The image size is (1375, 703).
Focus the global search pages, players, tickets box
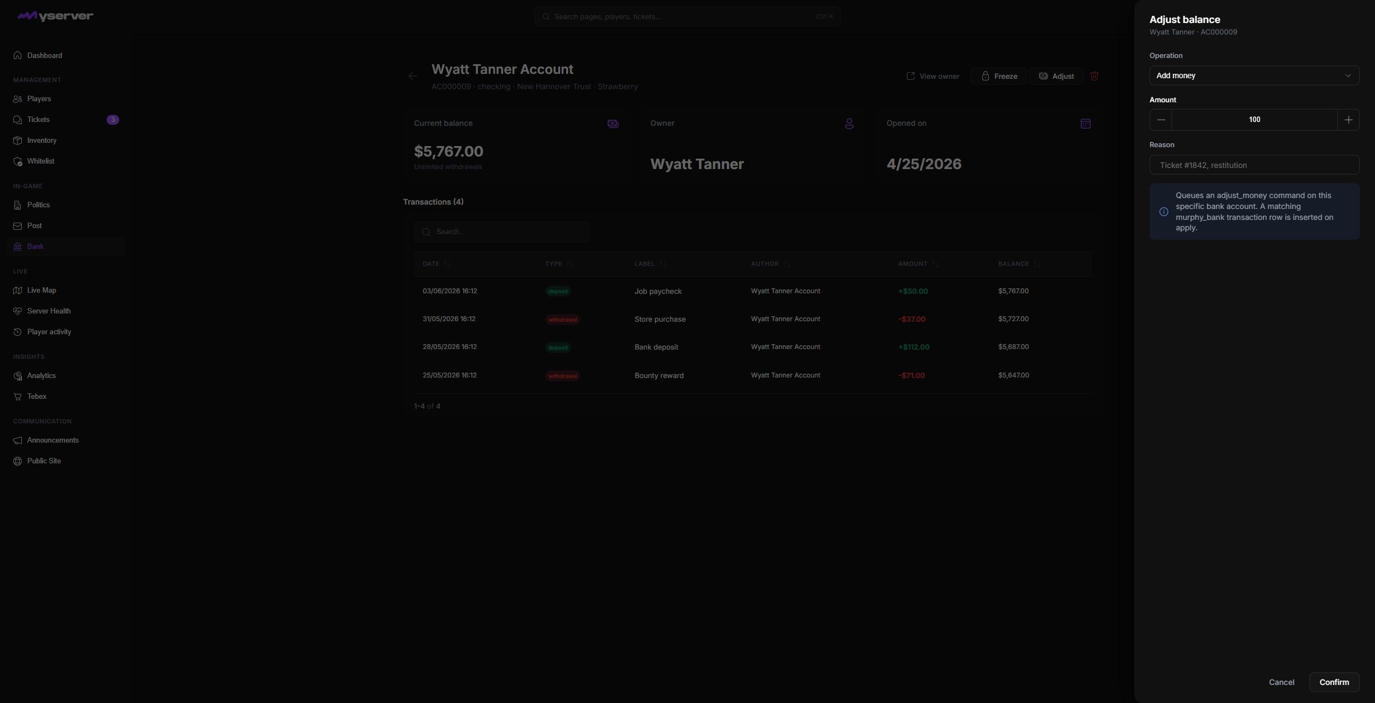[x=687, y=16]
